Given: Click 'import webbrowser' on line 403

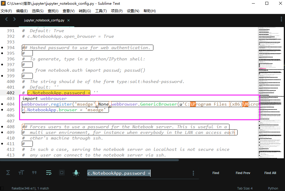Looking at the screenshot, I should pyautogui.click(x=44, y=98).
